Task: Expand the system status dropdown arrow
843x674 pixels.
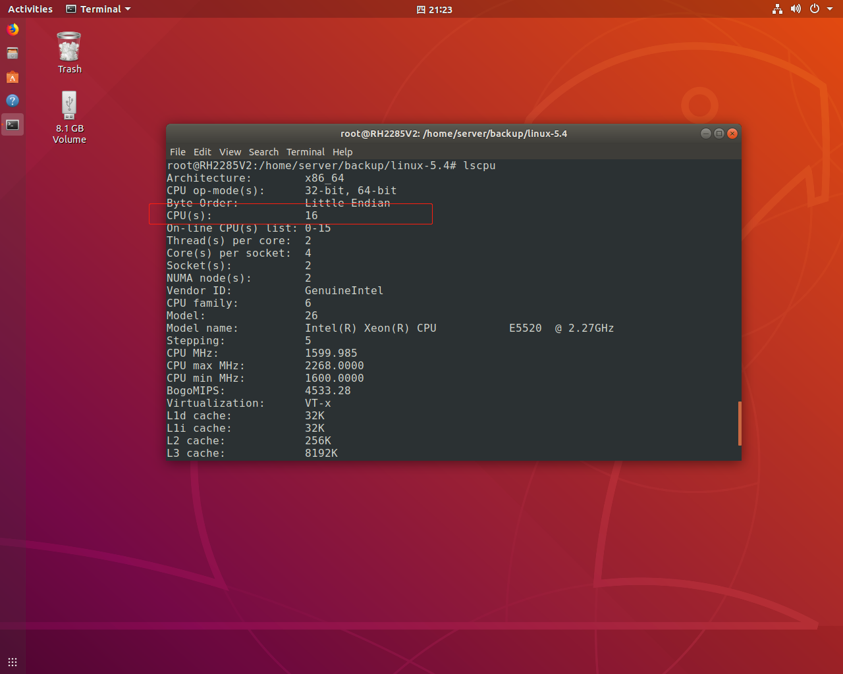Action: tap(828, 9)
